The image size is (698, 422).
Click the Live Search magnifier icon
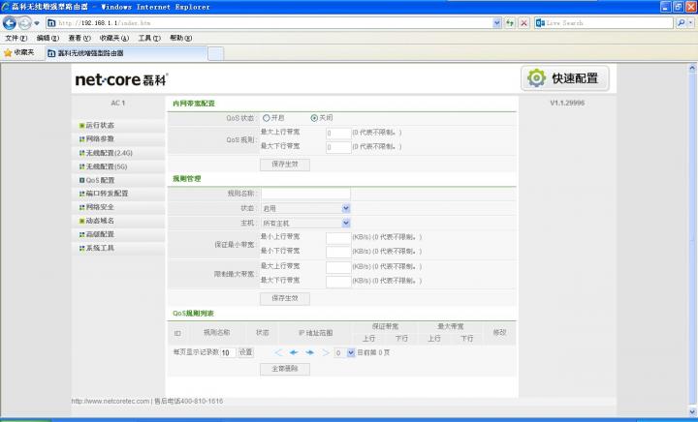pos(682,22)
